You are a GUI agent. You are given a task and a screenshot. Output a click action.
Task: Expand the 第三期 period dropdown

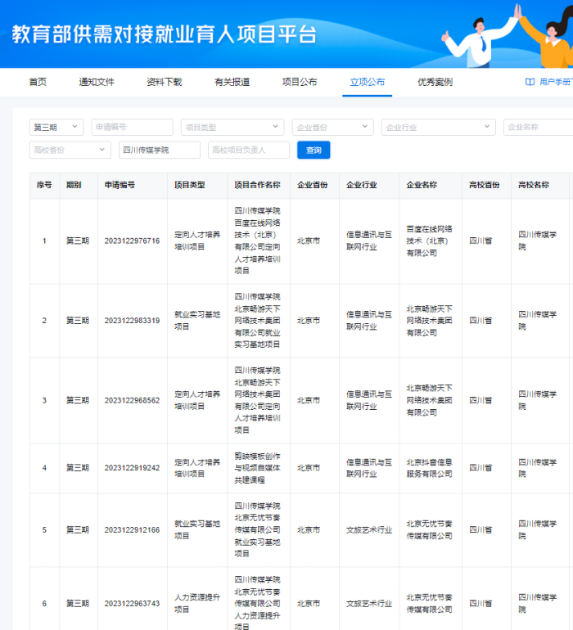pos(56,127)
